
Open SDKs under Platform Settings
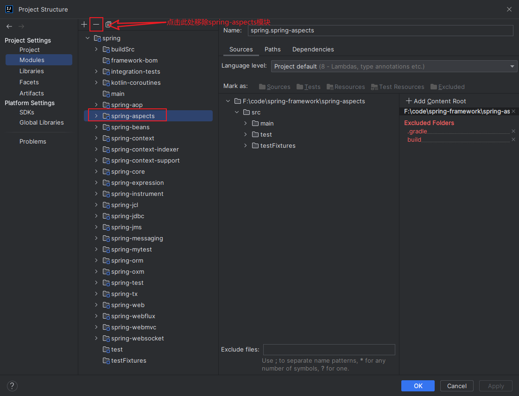click(27, 113)
